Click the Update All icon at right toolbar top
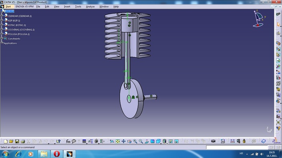 pyautogui.click(x=278, y=14)
